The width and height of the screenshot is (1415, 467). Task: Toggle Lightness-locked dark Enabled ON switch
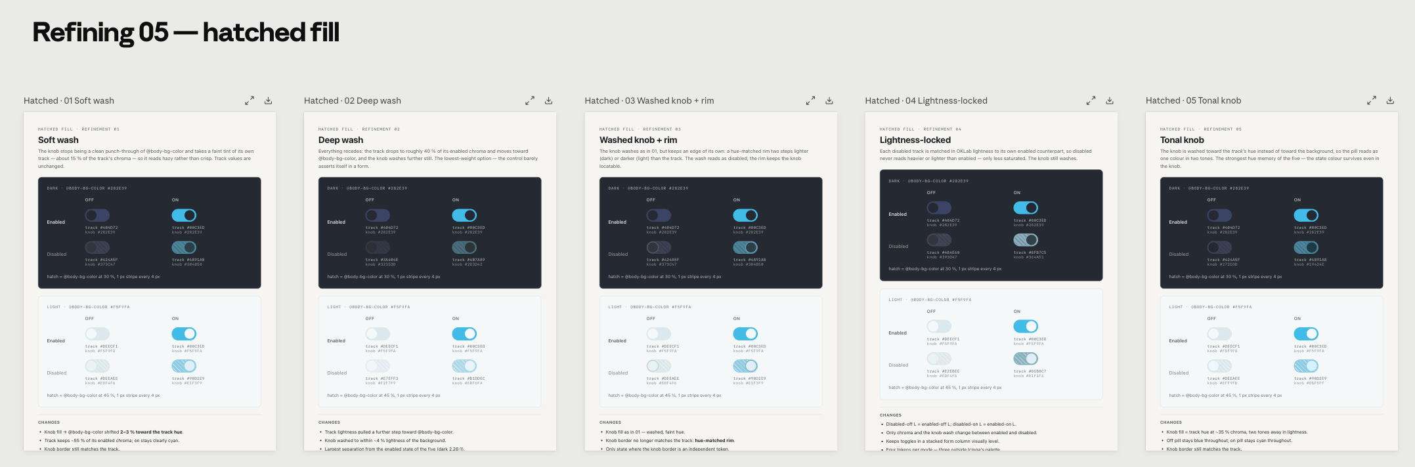(x=1026, y=208)
